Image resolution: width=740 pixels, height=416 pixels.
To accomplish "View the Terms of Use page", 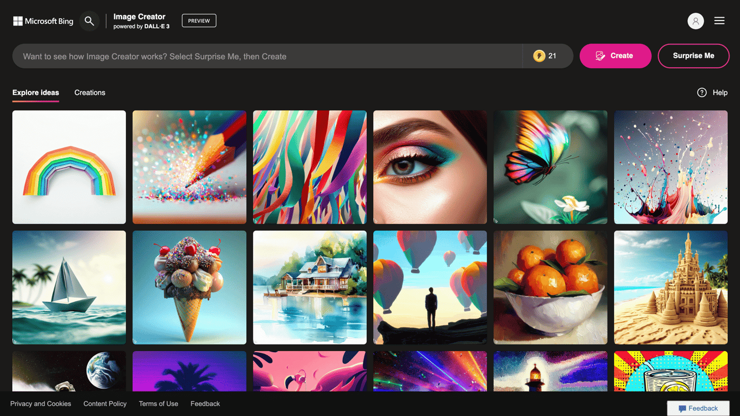I will [x=158, y=403].
